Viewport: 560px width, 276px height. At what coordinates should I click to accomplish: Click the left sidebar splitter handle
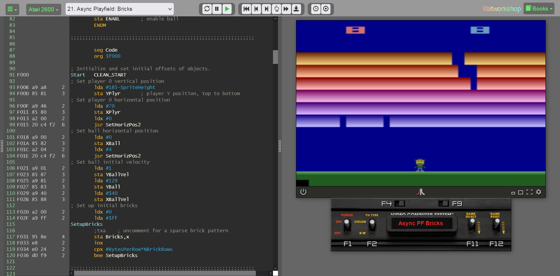(x=2, y=146)
